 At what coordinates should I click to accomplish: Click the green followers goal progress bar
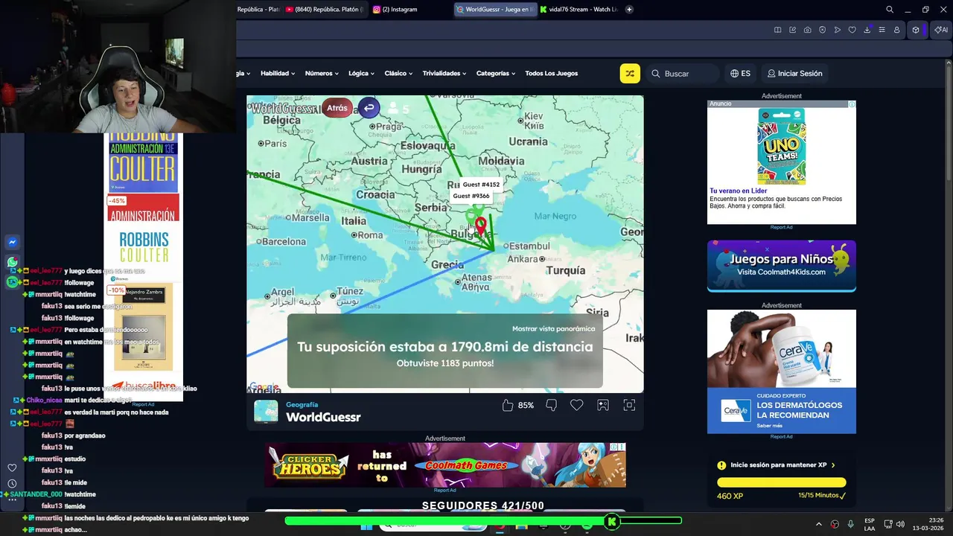[x=483, y=520]
